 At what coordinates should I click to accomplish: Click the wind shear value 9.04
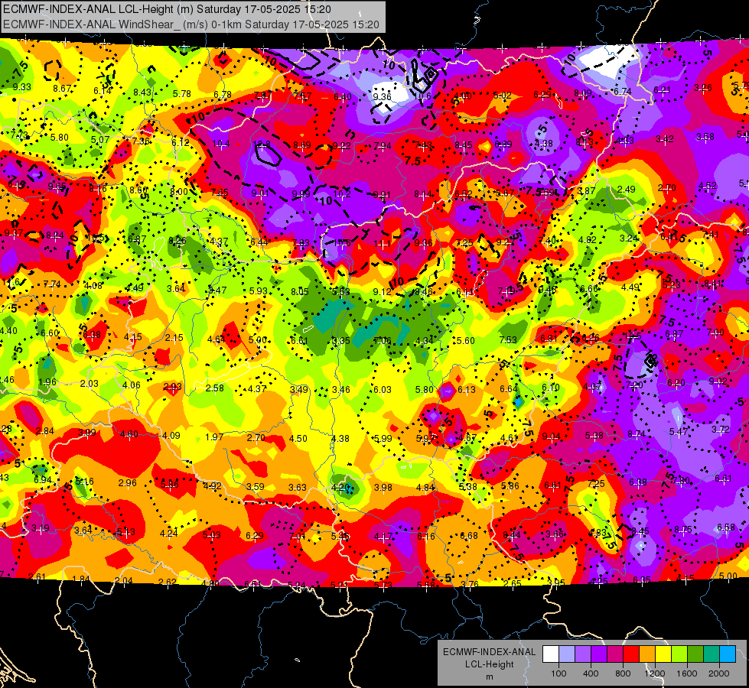click(x=552, y=436)
